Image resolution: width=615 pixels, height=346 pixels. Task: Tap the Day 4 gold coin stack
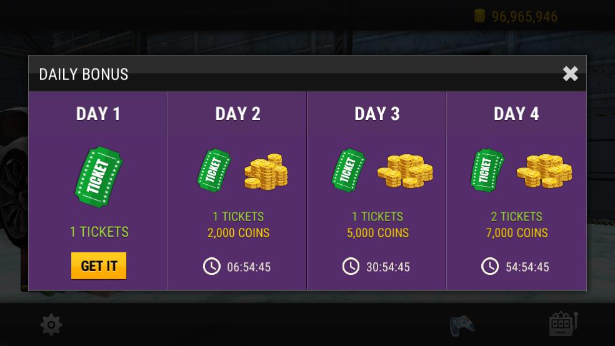544,171
